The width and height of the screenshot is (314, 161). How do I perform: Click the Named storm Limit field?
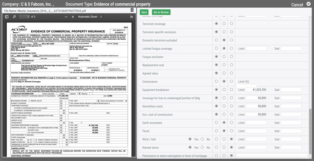256,148
